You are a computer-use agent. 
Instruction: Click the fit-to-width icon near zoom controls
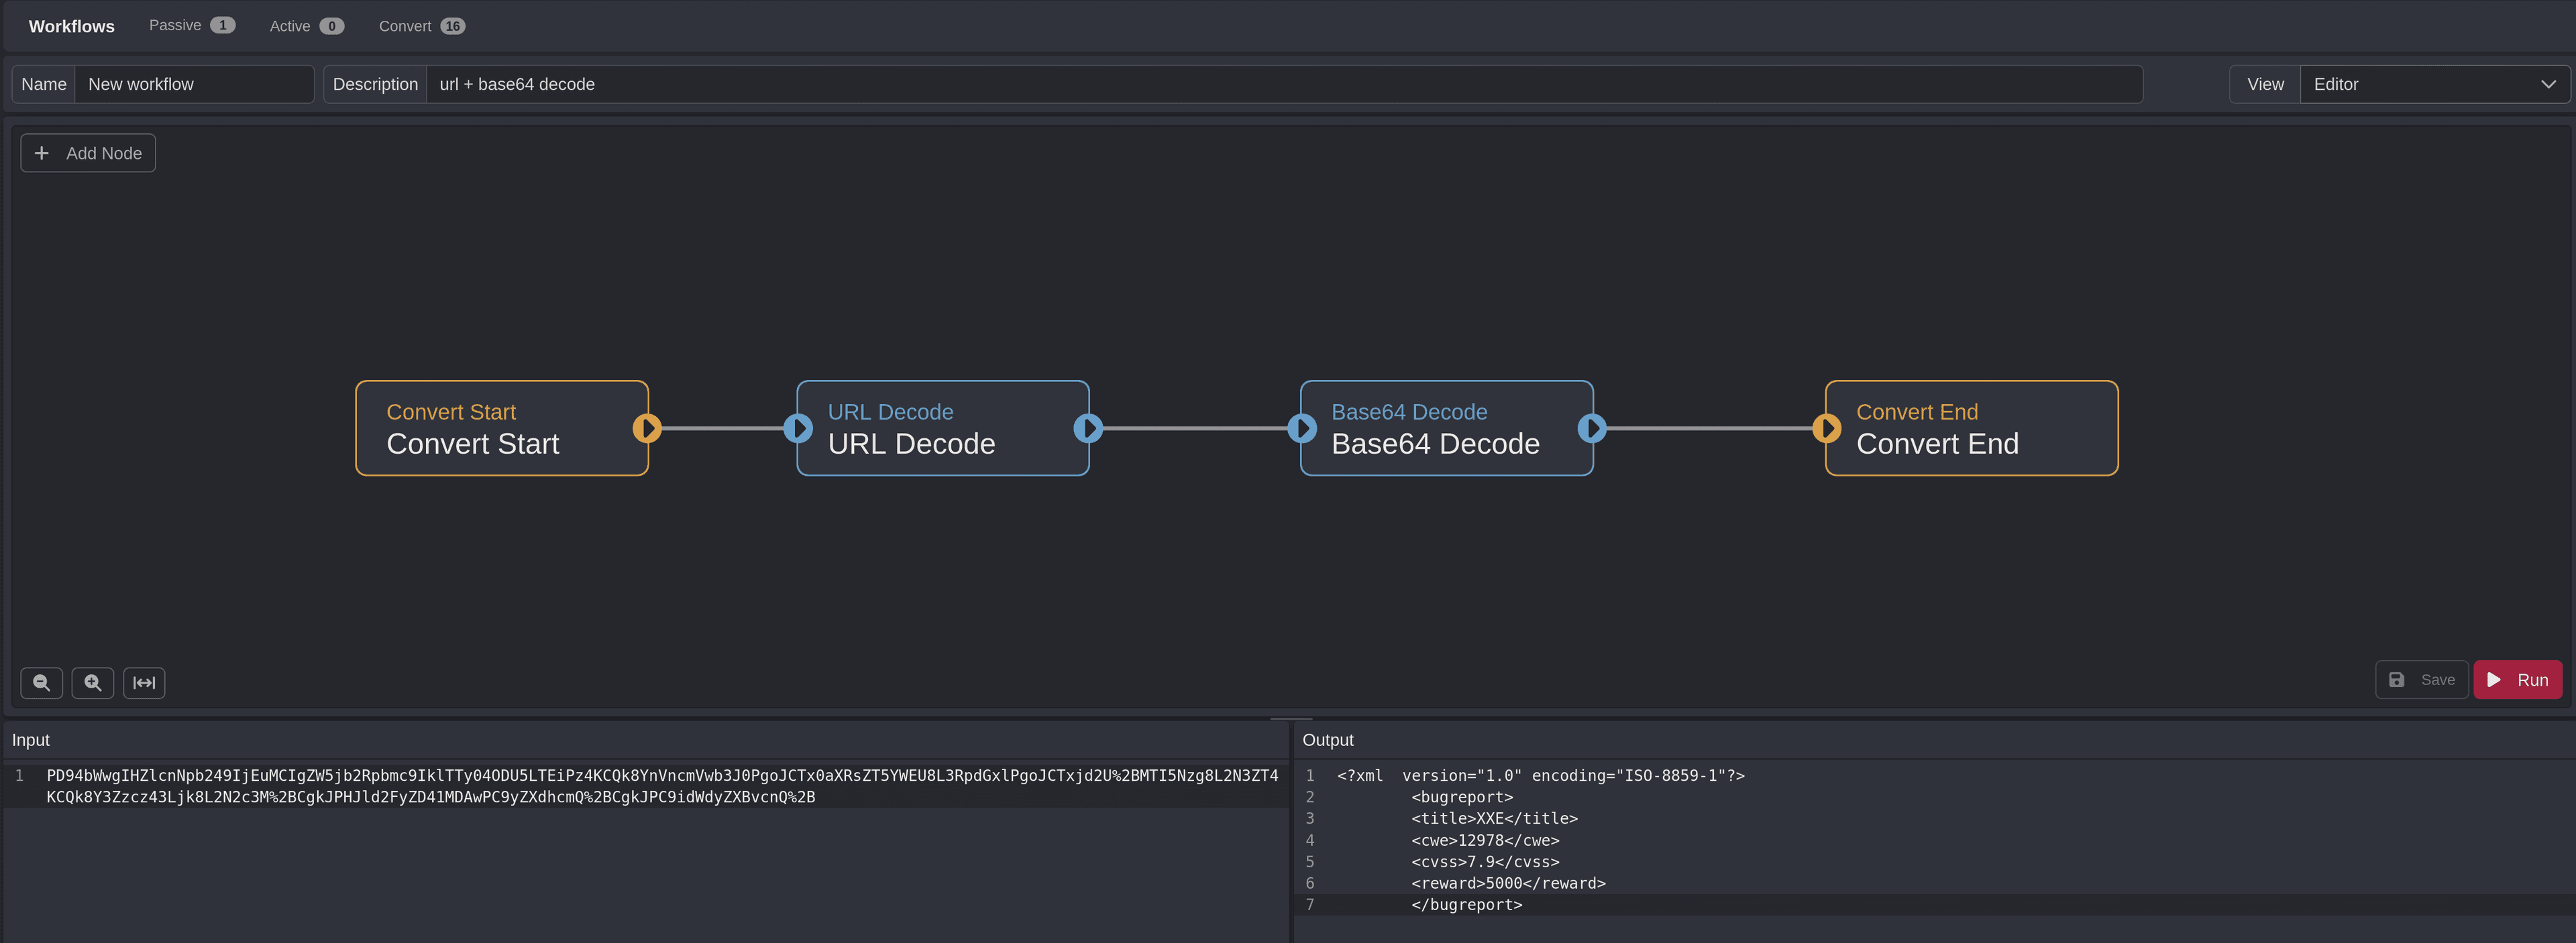(x=144, y=682)
